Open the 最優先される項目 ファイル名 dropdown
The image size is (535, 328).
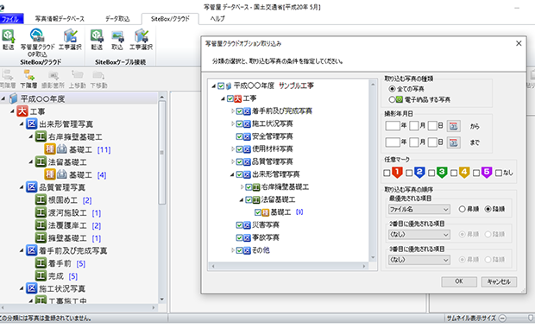pyautogui.click(x=419, y=209)
